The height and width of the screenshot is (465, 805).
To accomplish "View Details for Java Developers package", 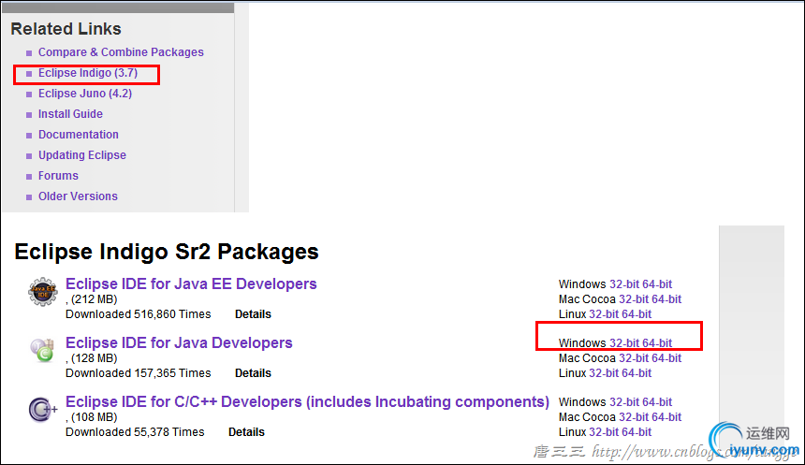I will pyautogui.click(x=253, y=373).
